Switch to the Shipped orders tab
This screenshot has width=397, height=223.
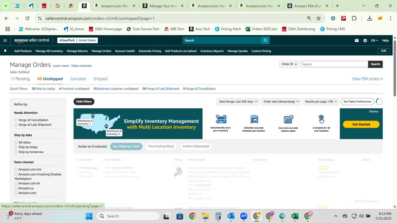click(x=101, y=79)
